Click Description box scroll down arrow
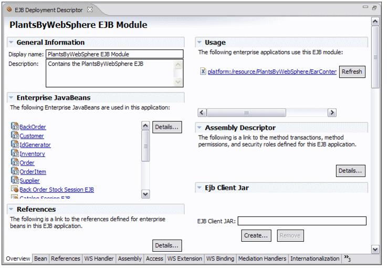Image resolution: width=387 pixels, height=268 pixels. (x=178, y=82)
